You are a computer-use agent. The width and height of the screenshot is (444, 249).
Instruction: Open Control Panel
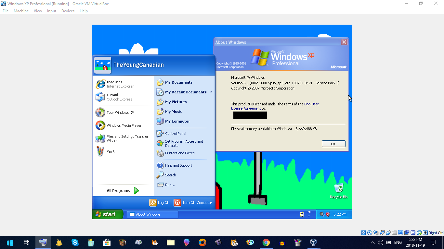click(x=184, y=134)
